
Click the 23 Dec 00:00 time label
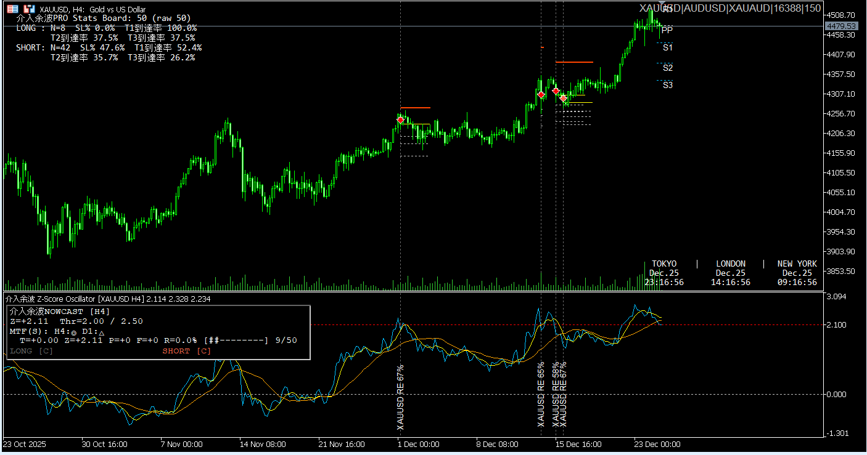point(658,444)
